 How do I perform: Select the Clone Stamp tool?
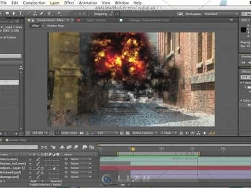pyautogui.click(x=35, y=14)
